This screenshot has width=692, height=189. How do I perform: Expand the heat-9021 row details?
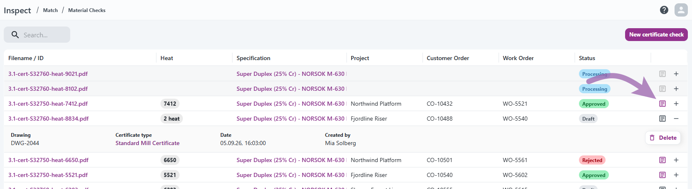[x=676, y=74]
